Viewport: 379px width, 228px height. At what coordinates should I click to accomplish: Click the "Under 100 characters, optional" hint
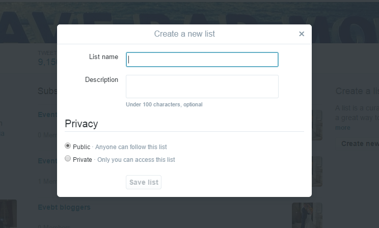click(164, 104)
